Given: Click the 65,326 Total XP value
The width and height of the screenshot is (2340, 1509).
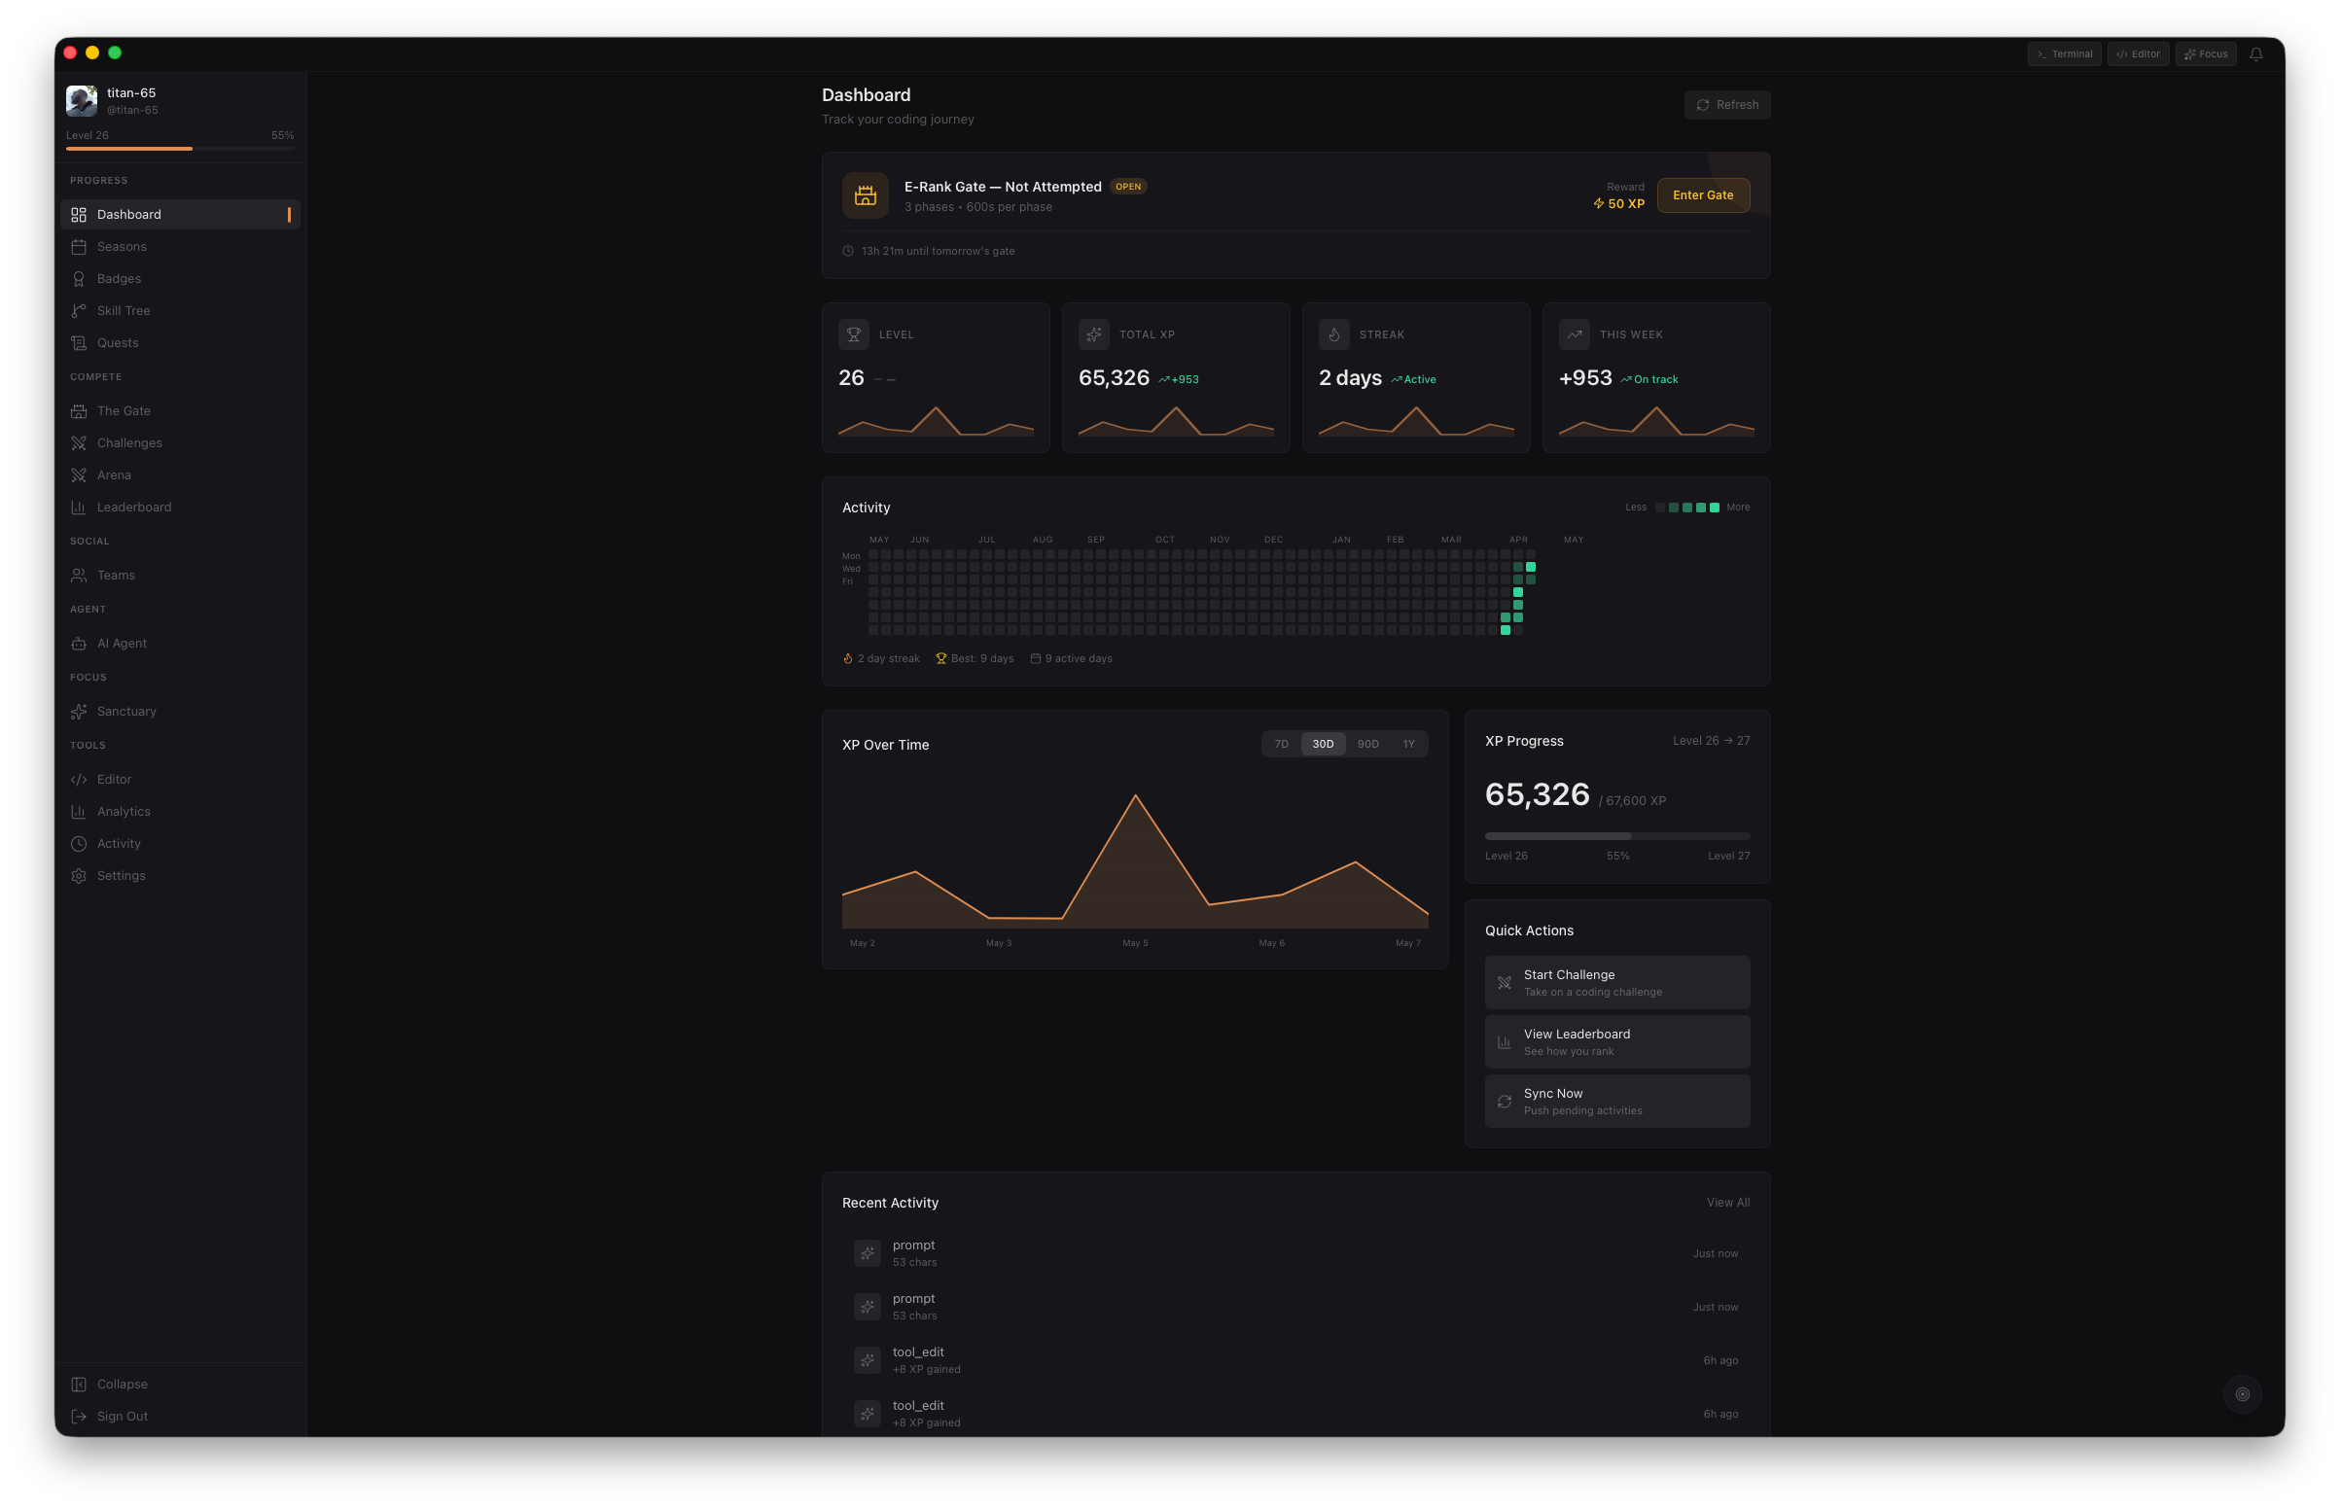Looking at the screenshot, I should click(x=1114, y=378).
